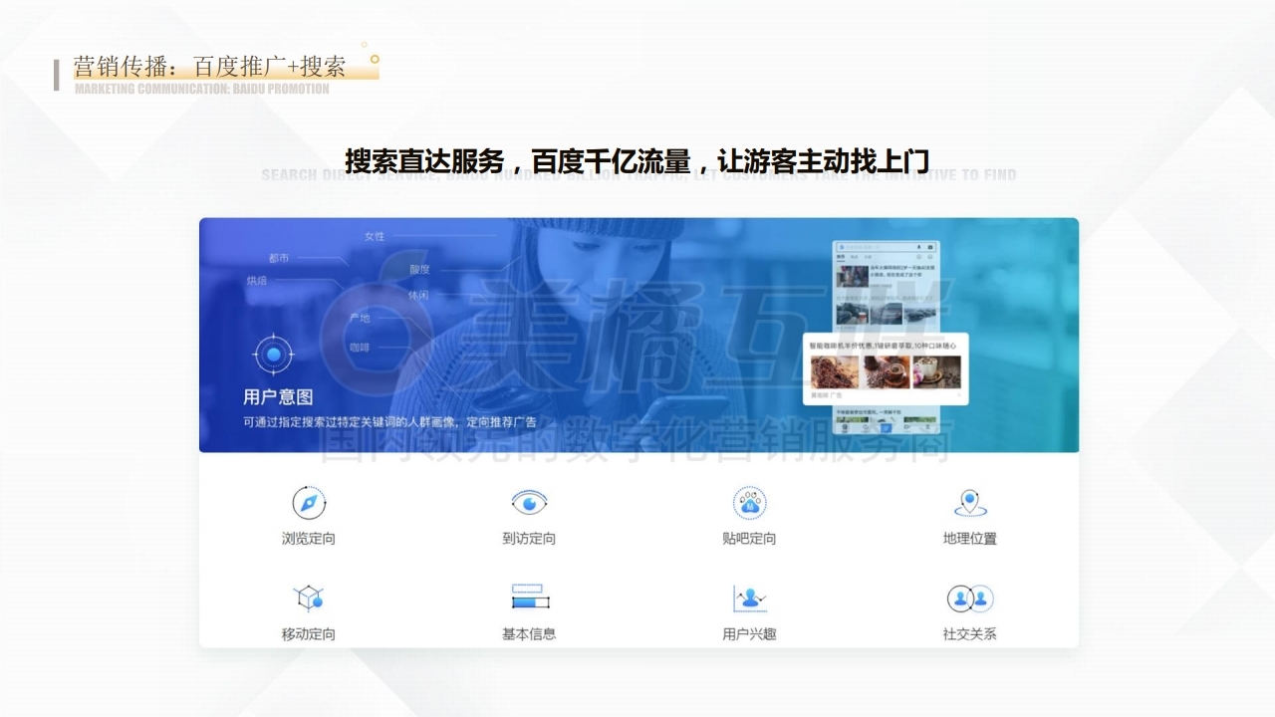Click the 到访定向 eye icon
The width and height of the screenshot is (1275, 717).
click(x=529, y=502)
